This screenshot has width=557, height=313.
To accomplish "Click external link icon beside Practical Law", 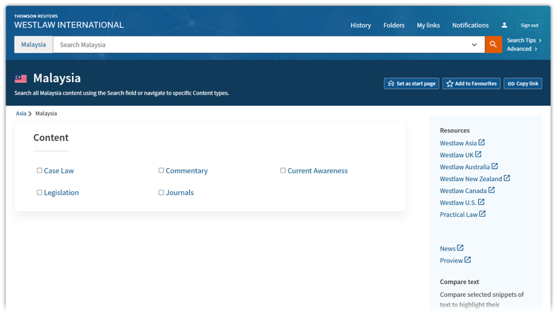I will [x=482, y=214].
